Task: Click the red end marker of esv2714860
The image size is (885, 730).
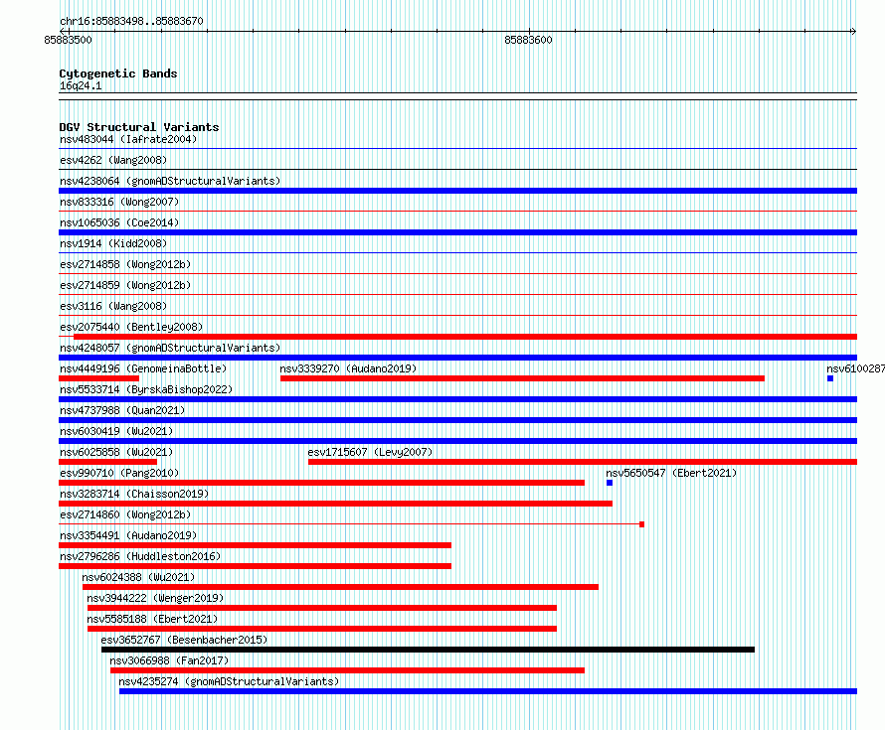Action: click(641, 524)
